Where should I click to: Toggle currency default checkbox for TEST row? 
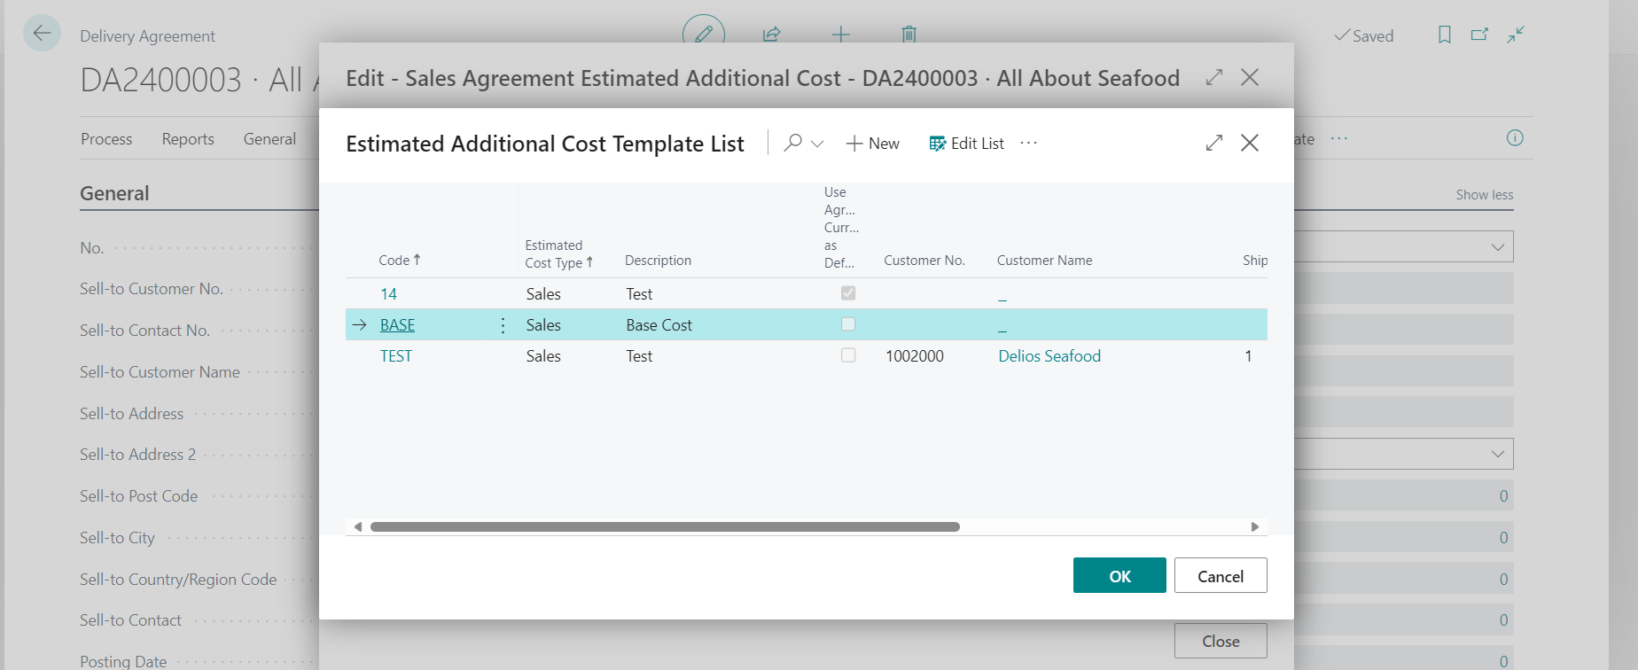(848, 355)
